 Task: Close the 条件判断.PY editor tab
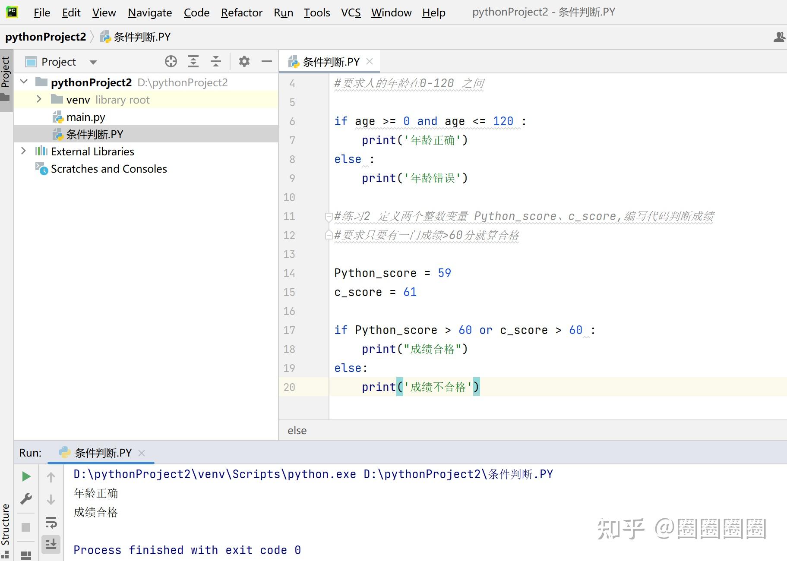[x=370, y=61]
